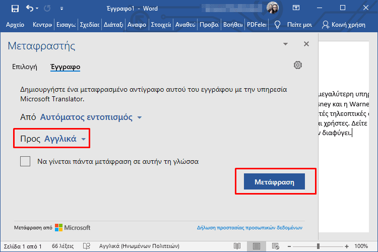Click the Redo icon

point(47,9)
